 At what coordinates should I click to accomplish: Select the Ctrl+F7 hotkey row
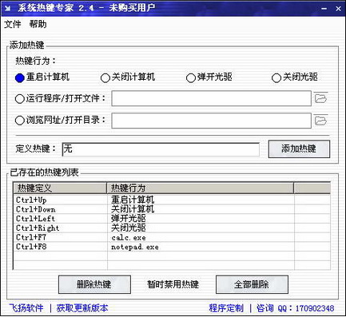pyautogui.click(x=172, y=237)
